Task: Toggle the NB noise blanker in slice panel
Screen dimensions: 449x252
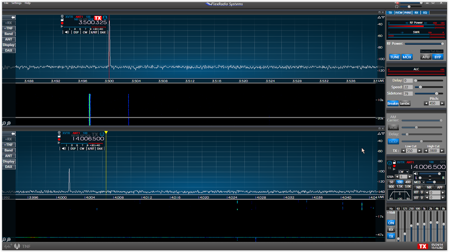Action: point(418,187)
